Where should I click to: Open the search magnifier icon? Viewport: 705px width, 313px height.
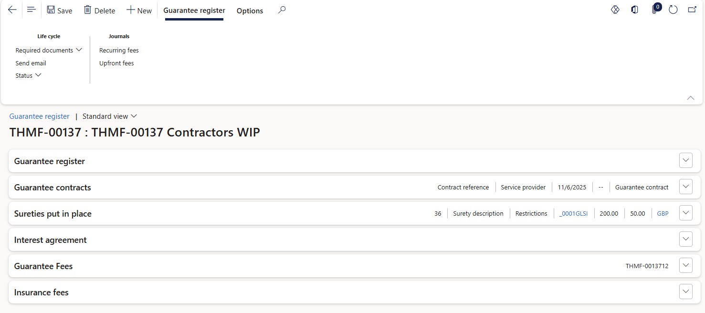tap(282, 10)
